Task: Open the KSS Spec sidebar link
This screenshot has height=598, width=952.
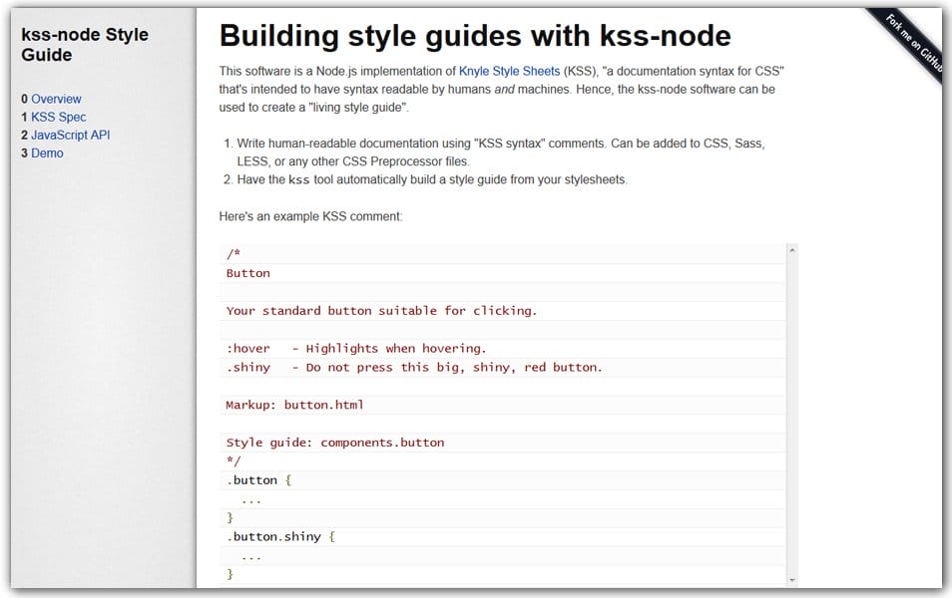Action: click(58, 117)
